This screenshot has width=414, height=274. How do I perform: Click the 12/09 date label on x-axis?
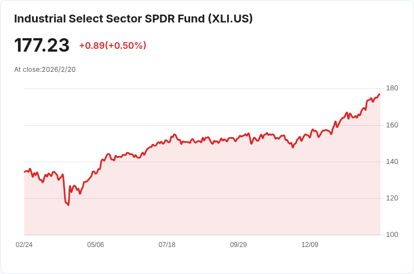310,245
